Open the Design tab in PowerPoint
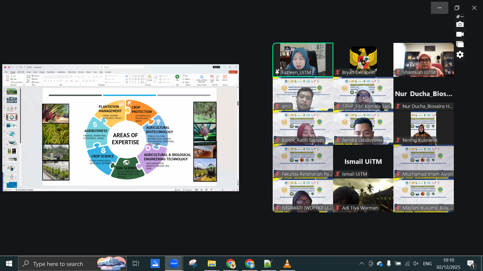 tap(42, 72)
